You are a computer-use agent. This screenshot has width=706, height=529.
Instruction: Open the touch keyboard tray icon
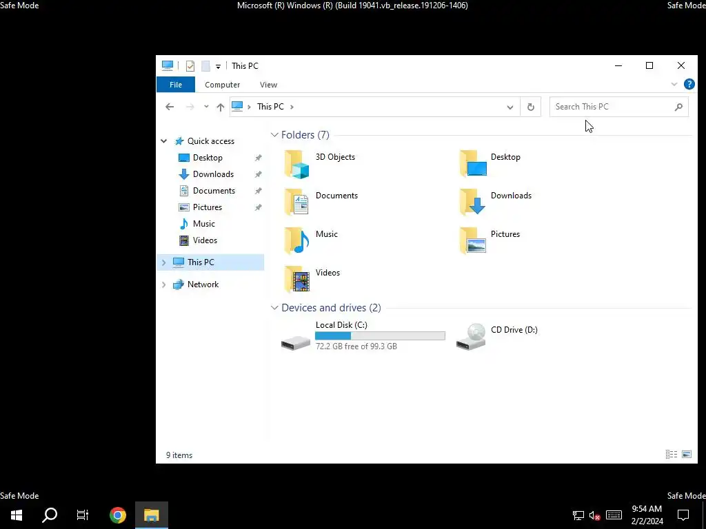[x=614, y=515]
